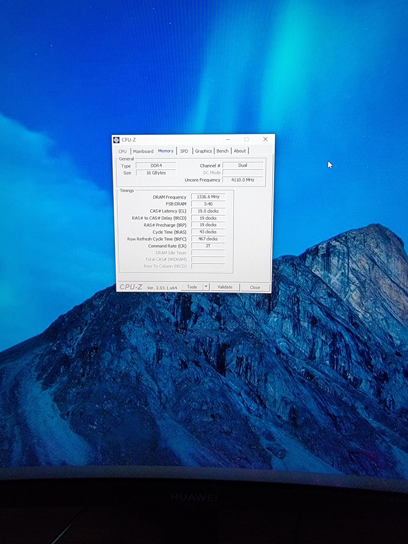
Task: Open the Bench tab
Action: [x=222, y=151]
